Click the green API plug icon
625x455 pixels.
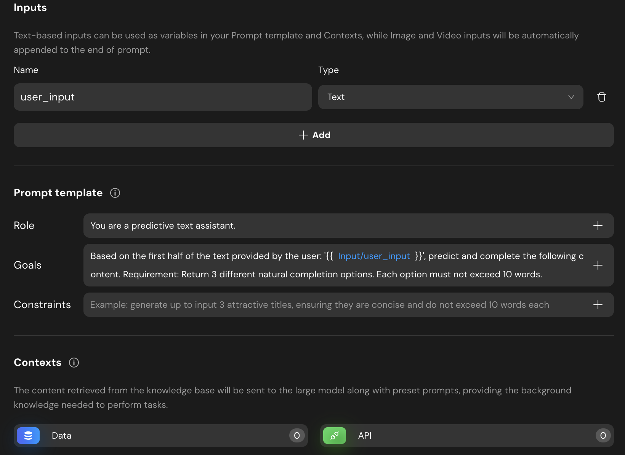click(x=334, y=436)
